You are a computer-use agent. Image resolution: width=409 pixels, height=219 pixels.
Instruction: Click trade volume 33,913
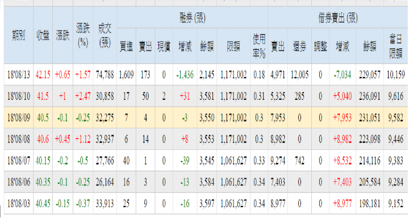tap(105, 203)
